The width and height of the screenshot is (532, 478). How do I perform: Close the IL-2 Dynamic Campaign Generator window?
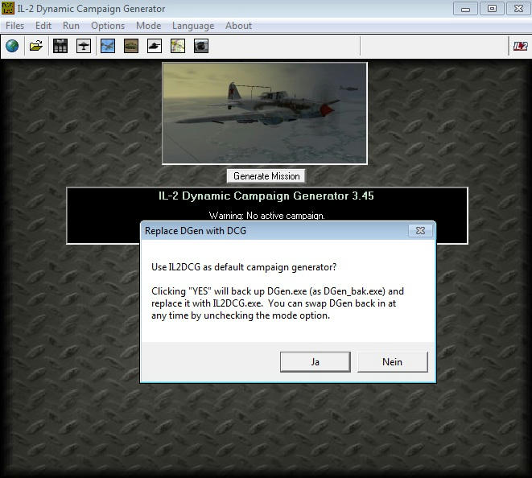pyautogui.click(x=518, y=9)
